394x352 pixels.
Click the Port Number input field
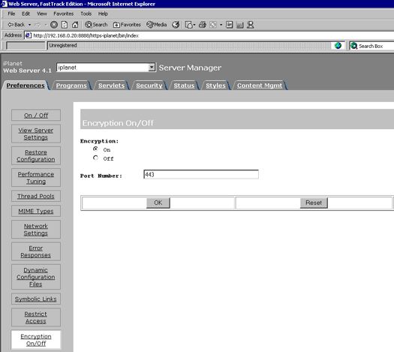click(x=201, y=174)
